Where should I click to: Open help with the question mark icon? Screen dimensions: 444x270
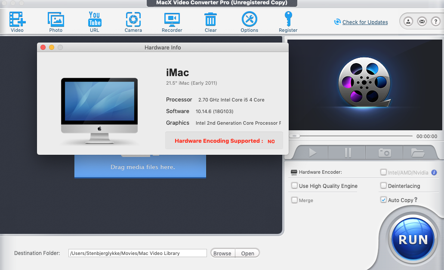pyautogui.click(x=435, y=21)
